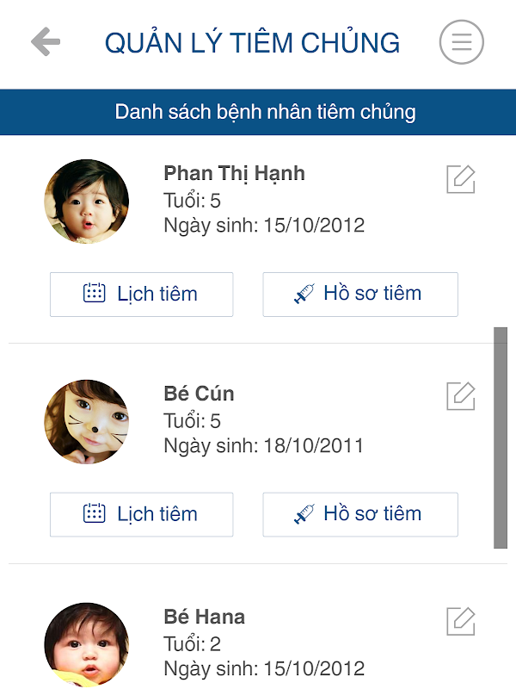Open Hồ sơ tiêm for Bé Cún
This screenshot has width=516, height=689.
(360, 514)
